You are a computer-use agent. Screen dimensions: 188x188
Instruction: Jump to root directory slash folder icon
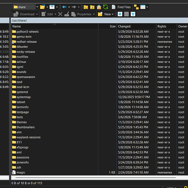pyautogui.click(x=92, y=7)
